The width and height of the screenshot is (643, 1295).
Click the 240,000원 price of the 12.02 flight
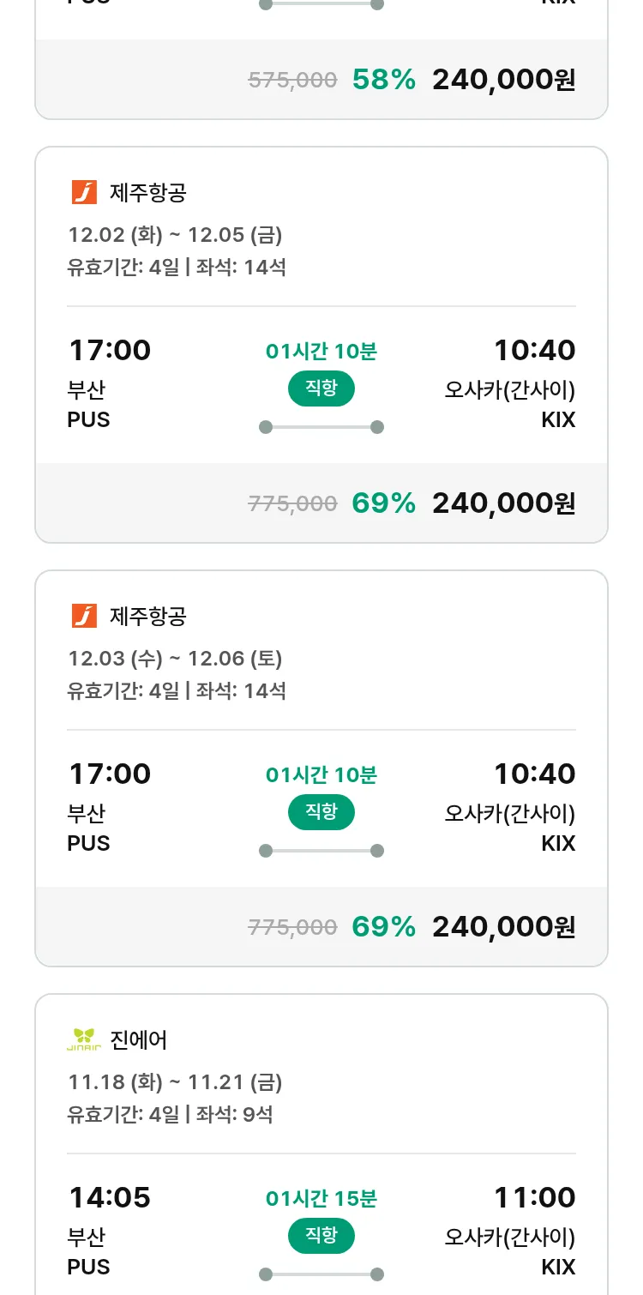click(x=503, y=503)
